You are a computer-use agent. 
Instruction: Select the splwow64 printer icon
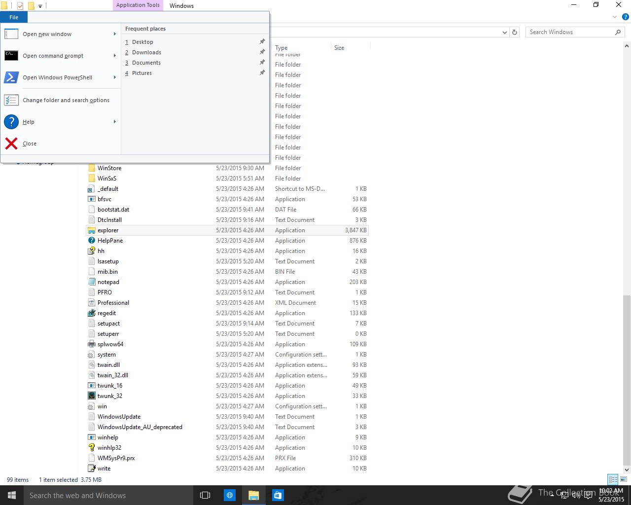point(91,344)
